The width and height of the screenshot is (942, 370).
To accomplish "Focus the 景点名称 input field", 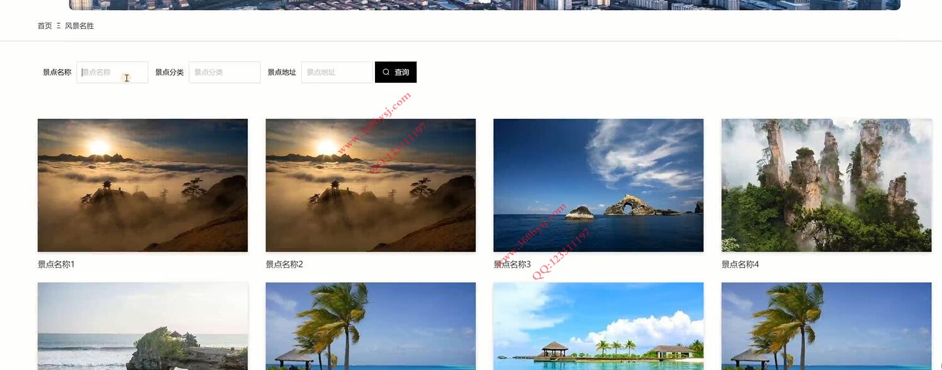I will coord(113,72).
